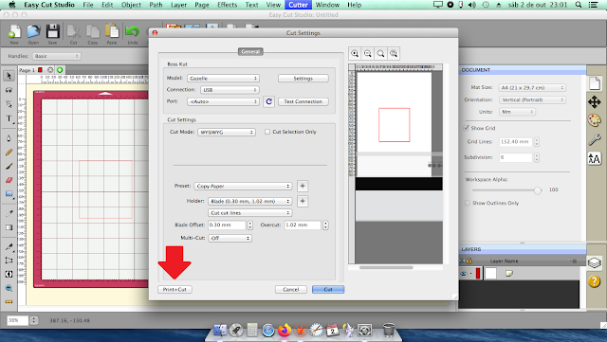The width and height of the screenshot is (607, 342).
Task: Click the Test Connection button
Action: [x=303, y=101]
